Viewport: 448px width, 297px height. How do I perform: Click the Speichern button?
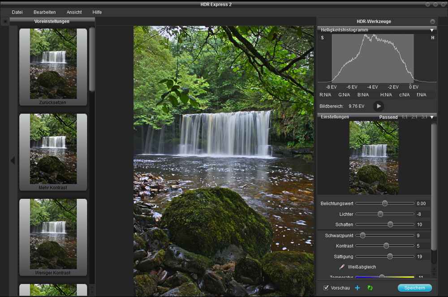(x=414, y=288)
